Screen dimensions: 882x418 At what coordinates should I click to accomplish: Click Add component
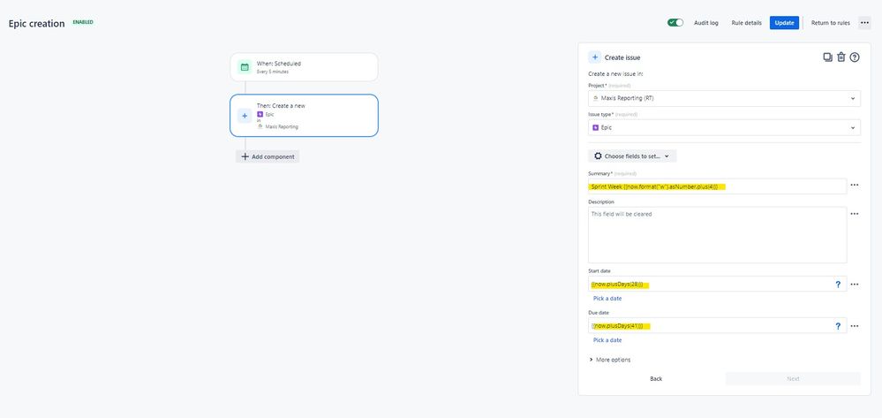click(268, 156)
